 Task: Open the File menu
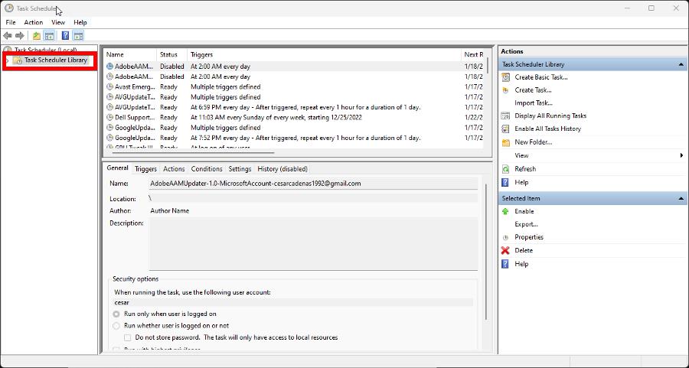pyautogui.click(x=11, y=22)
